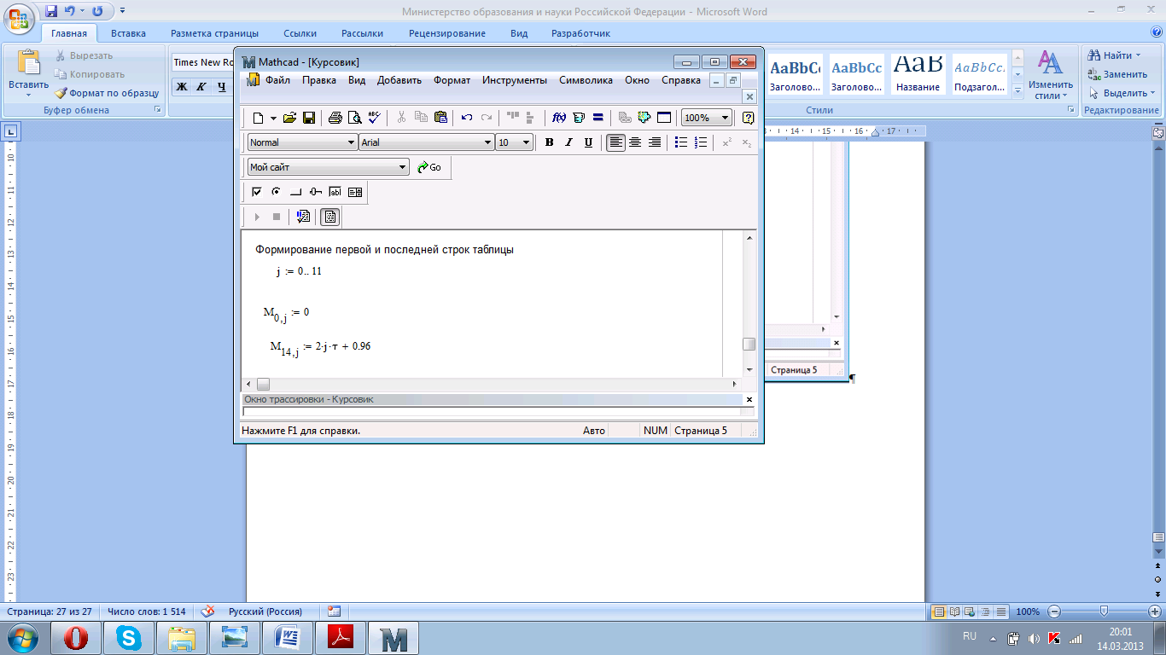Insert function with the f(x) icon
This screenshot has height=655, width=1166.
[559, 118]
